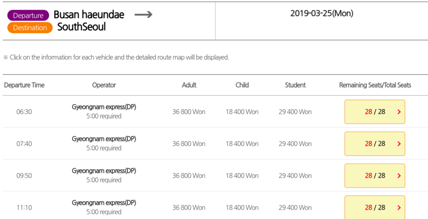Click the orange Destination label

[30, 28]
